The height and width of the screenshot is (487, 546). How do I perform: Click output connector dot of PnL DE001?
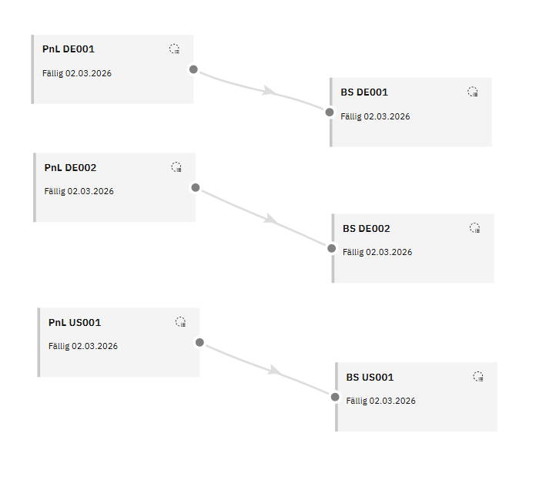pos(193,69)
